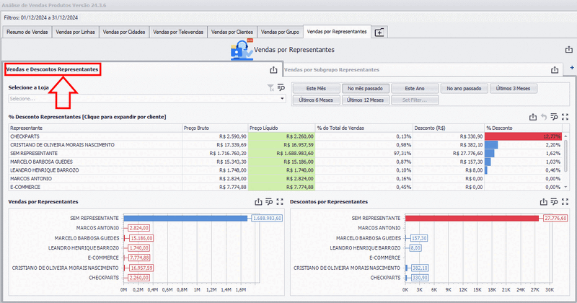Sort by the Preço Bruto column header

pyautogui.click(x=215, y=128)
